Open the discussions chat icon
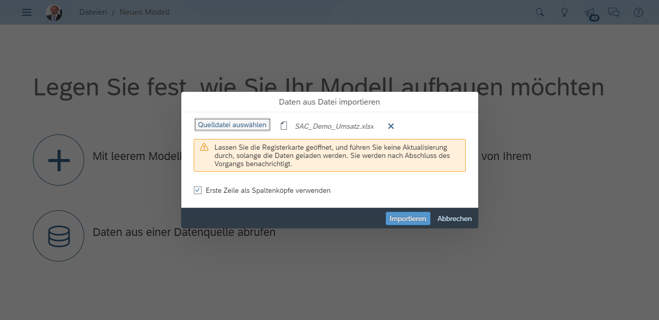The height and width of the screenshot is (320, 659). (614, 12)
